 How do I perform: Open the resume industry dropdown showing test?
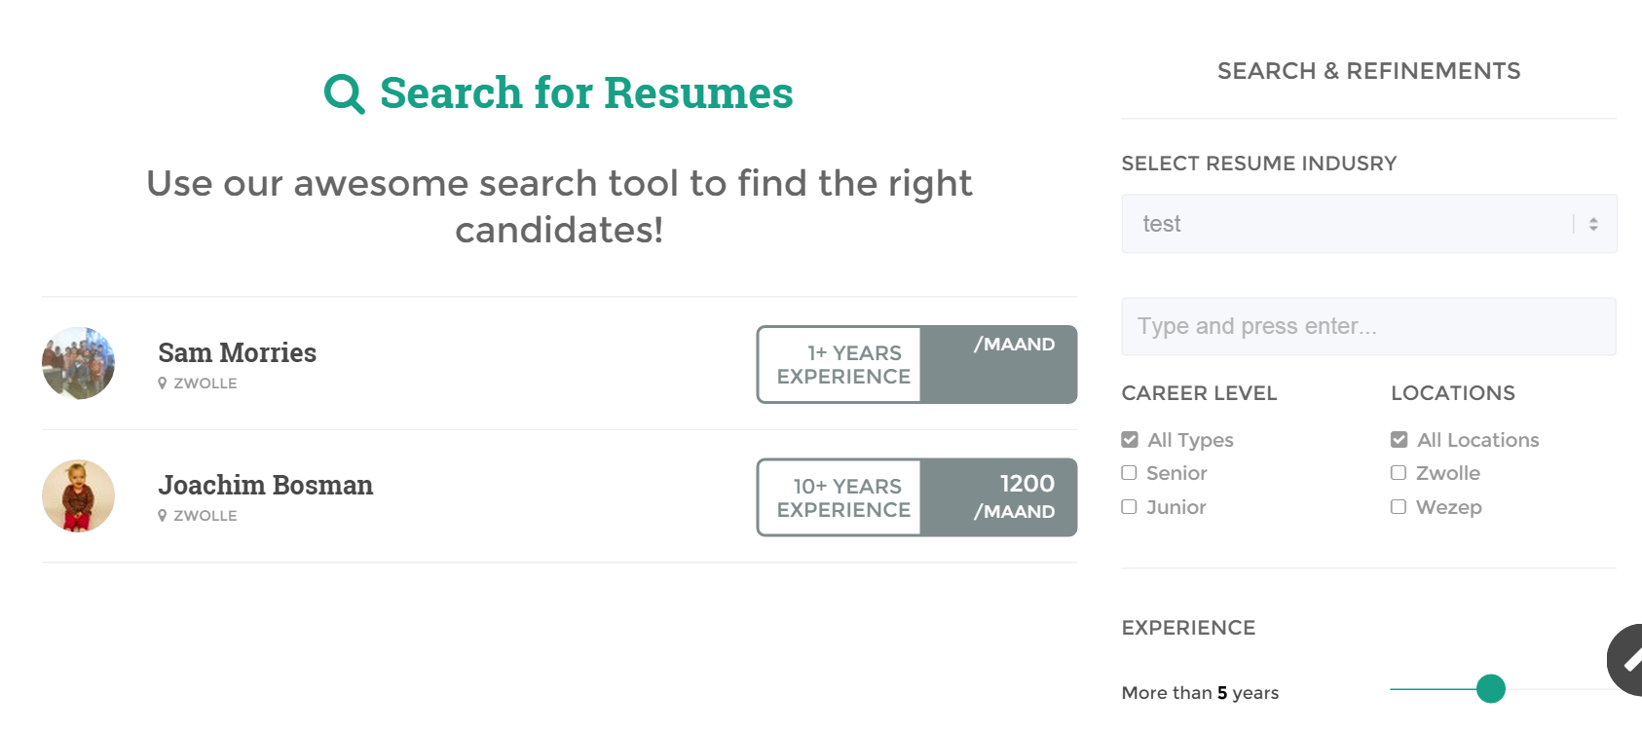pos(1369,224)
